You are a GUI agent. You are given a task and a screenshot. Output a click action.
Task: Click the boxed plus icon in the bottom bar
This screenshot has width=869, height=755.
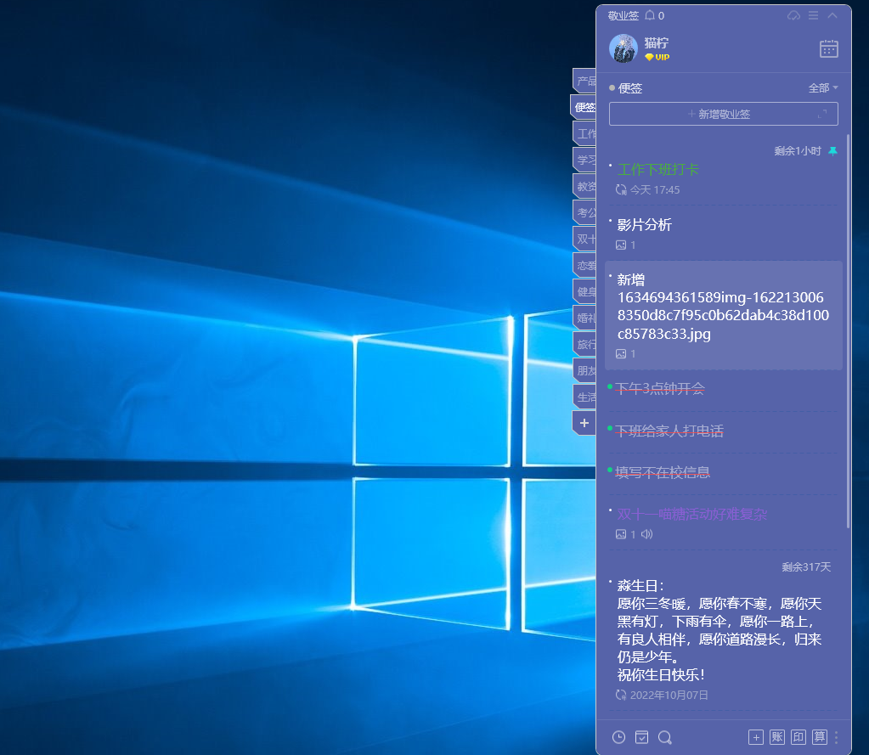(x=756, y=737)
